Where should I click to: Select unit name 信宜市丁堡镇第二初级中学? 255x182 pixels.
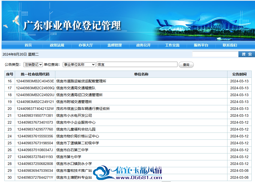[x=78, y=143]
